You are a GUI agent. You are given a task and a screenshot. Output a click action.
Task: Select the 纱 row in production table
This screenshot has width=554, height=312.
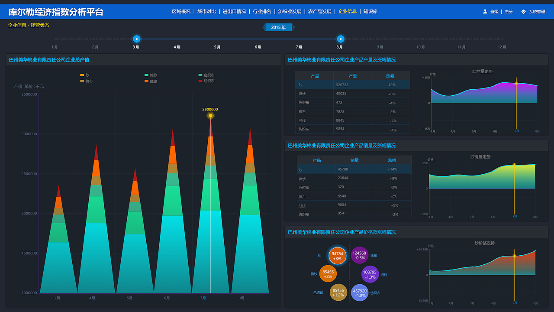tap(352, 84)
